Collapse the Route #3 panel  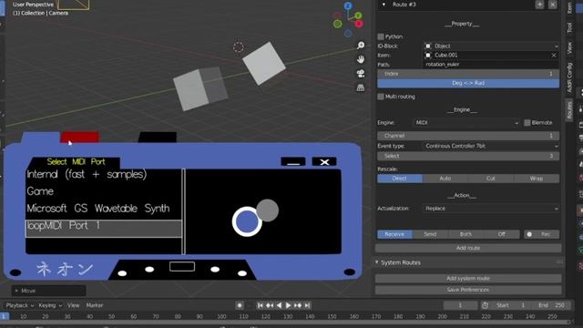click(x=384, y=5)
